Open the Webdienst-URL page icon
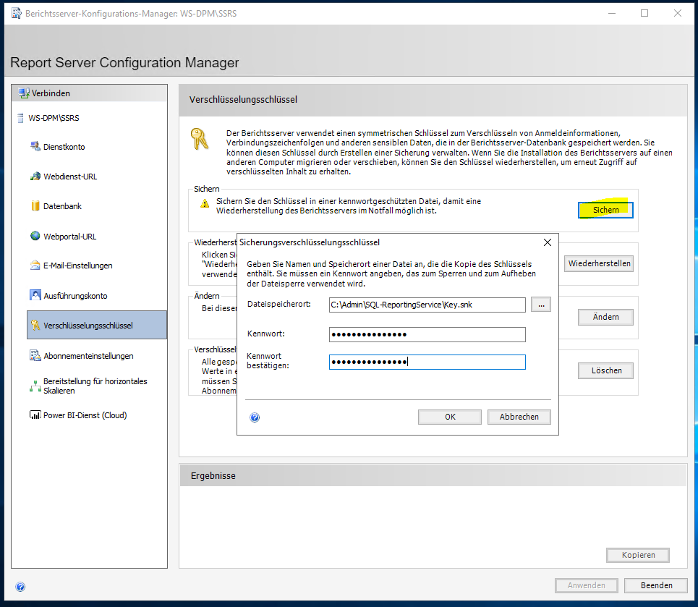The image size is (698, 607). (x=35, y=176)
